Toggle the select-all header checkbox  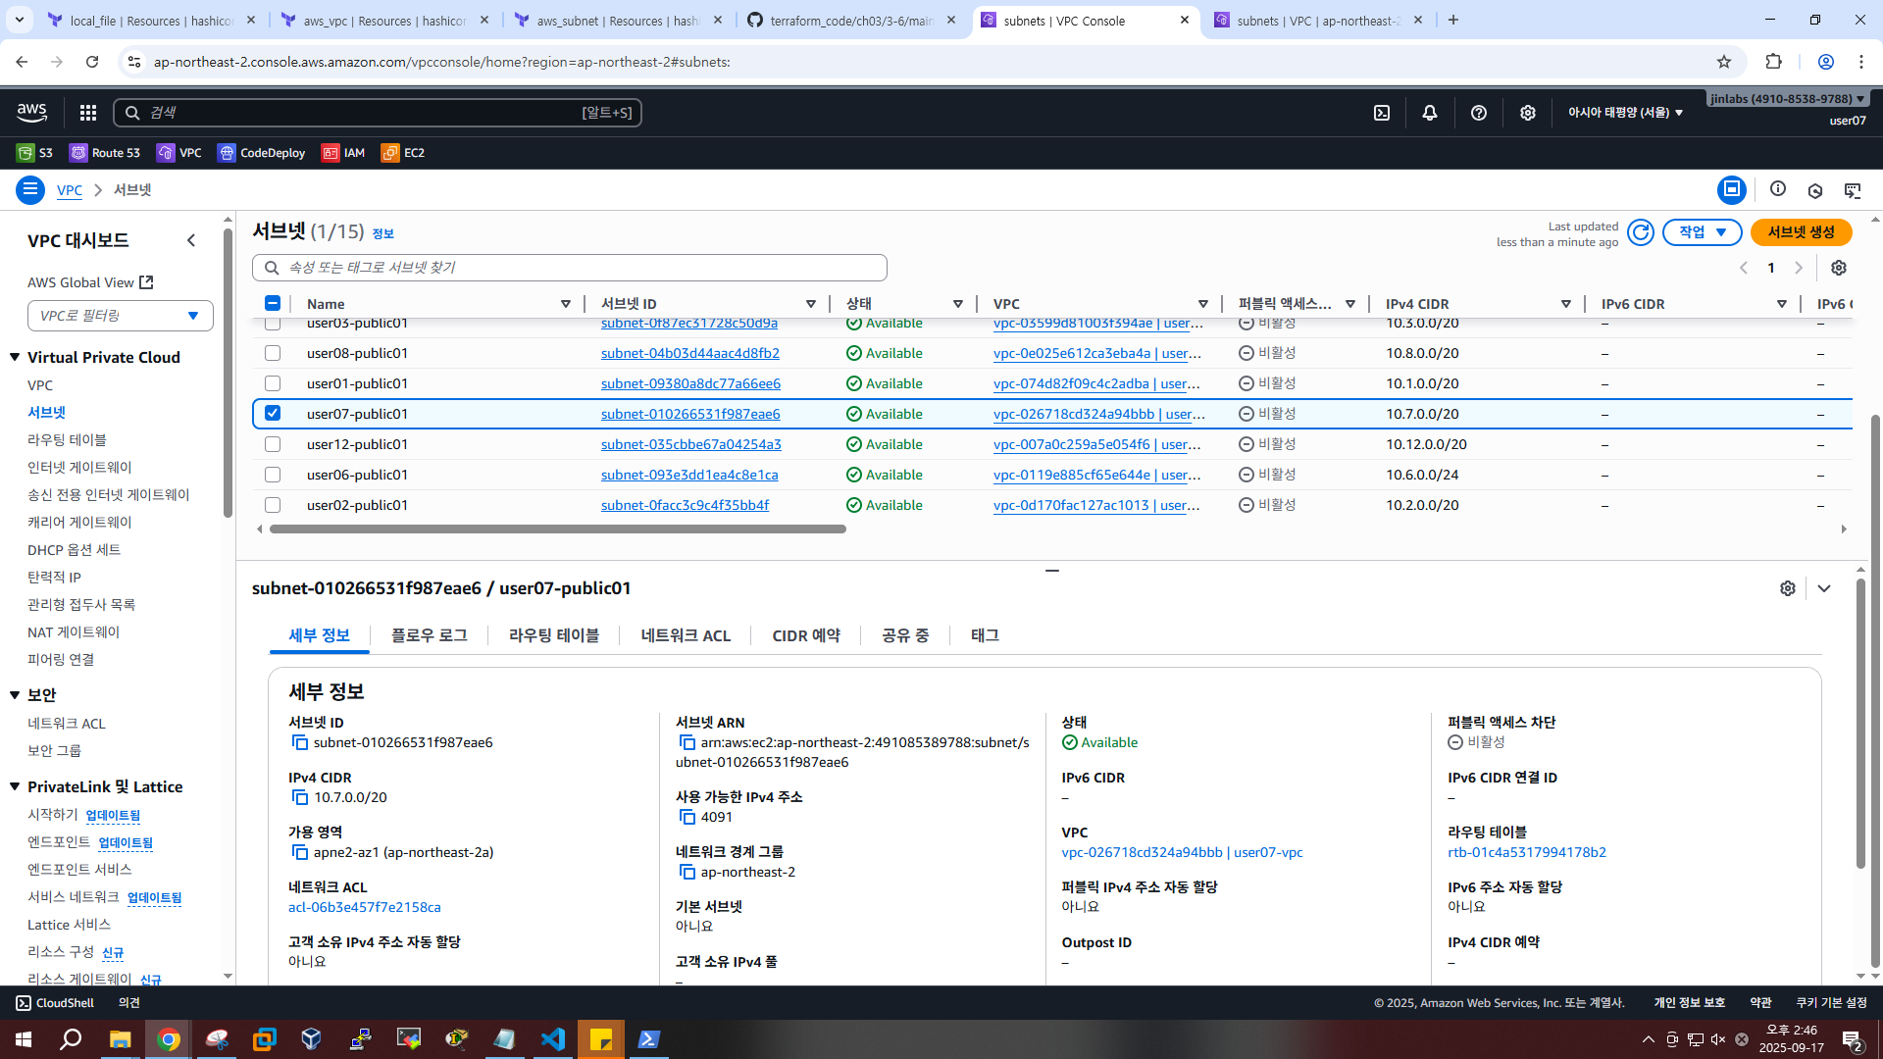point(273,304)
